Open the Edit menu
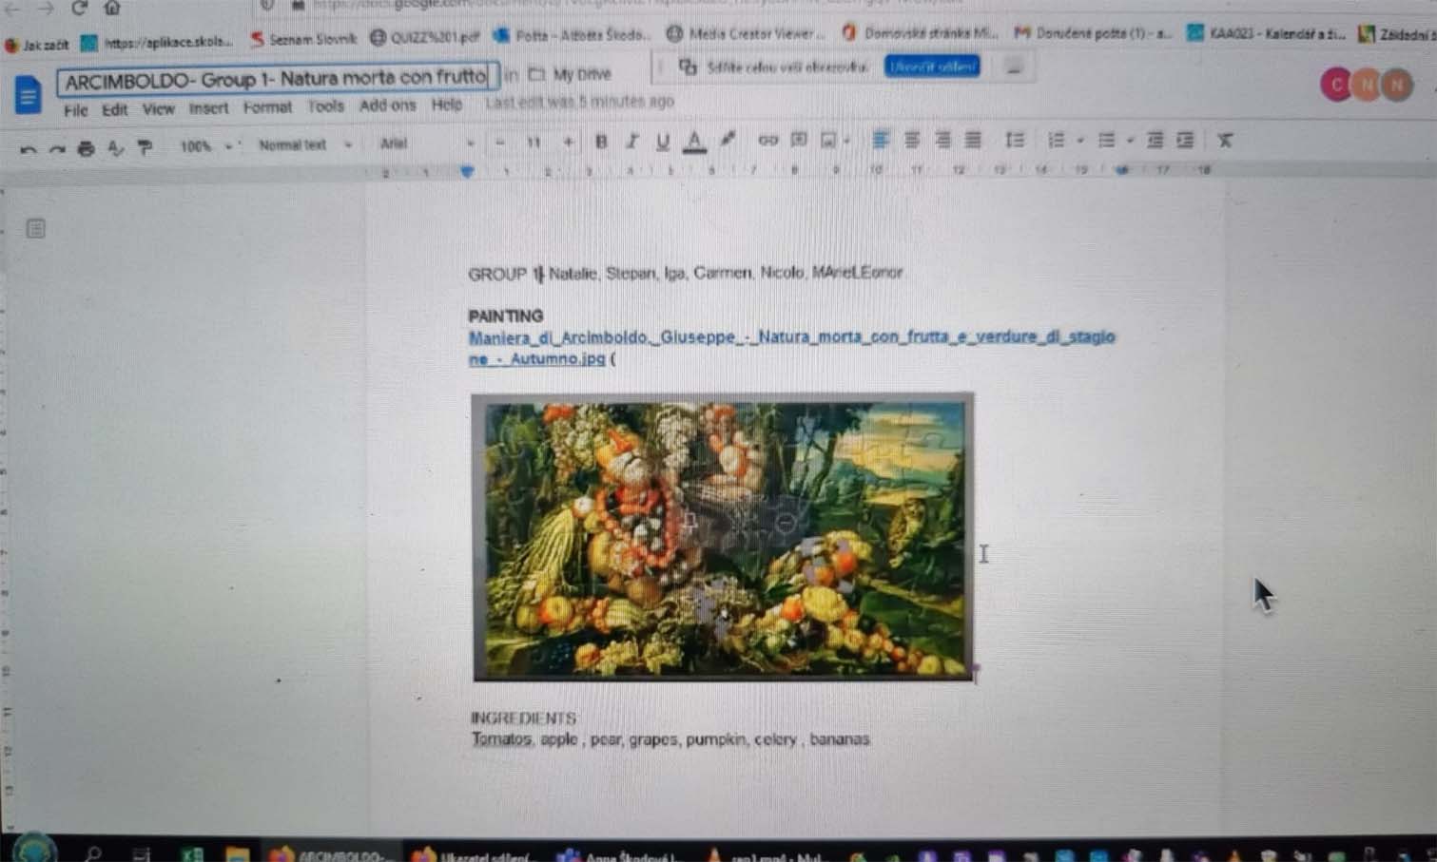Viewport: 1437px width, 862px height. tap(114, 109)
